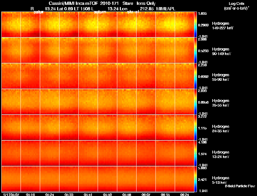The width and height of the screenshot is (257, 196).
Task: Click the '212.85' longitude value
Action: (x=147, y=9)
